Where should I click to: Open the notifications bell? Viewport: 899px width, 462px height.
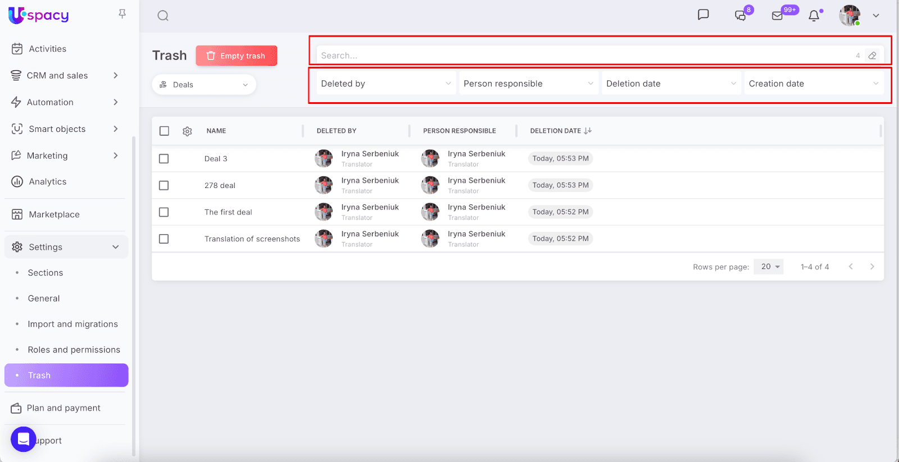814,16
